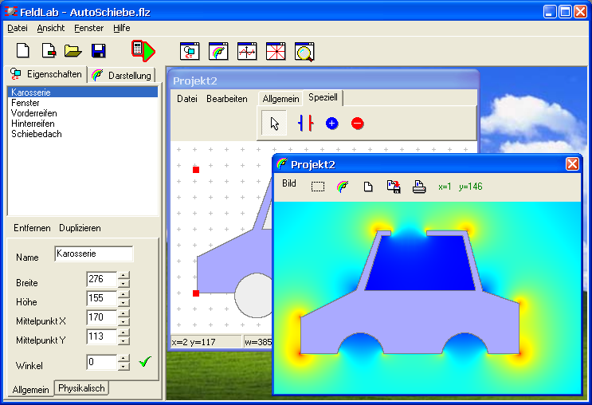Screen dimensions: 592x405
Task: Select the red negative charge tool
Action: 357,124
